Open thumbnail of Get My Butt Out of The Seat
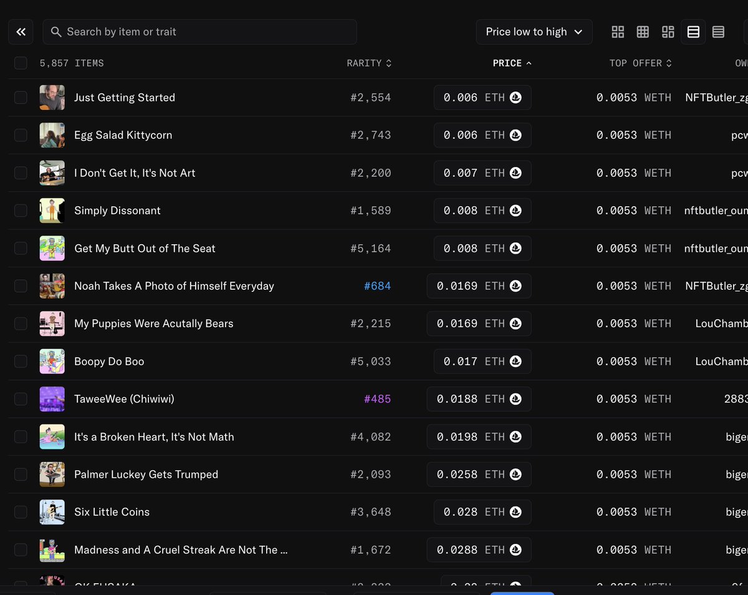This screenshot has width=748, height=595. tap(52, 248)
